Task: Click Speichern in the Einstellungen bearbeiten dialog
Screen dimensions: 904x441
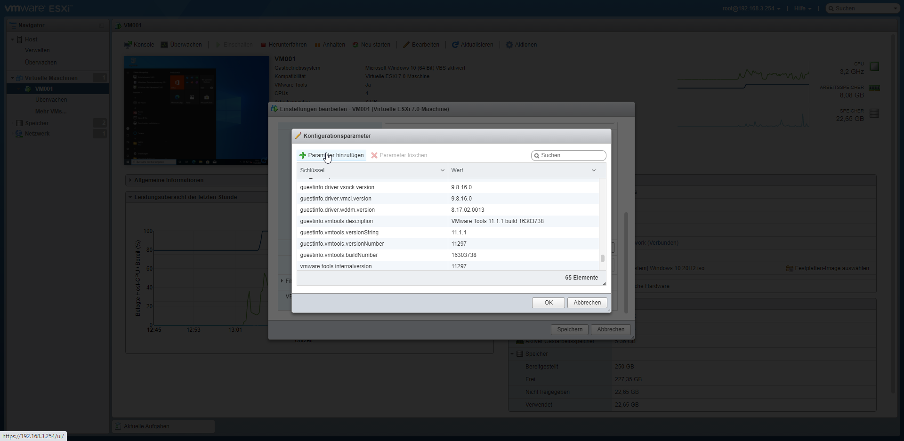Action: tap(569, 329)
